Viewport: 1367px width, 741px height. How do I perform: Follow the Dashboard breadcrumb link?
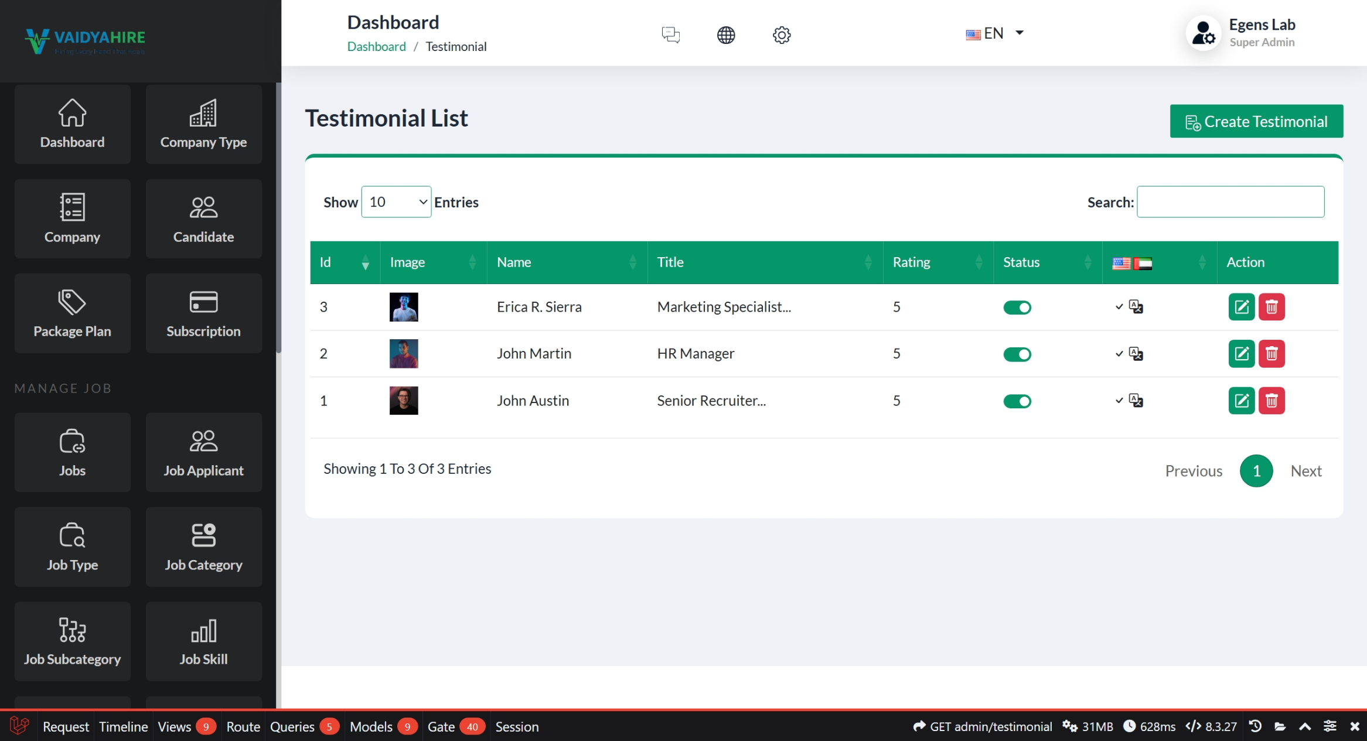pos(376,47)
